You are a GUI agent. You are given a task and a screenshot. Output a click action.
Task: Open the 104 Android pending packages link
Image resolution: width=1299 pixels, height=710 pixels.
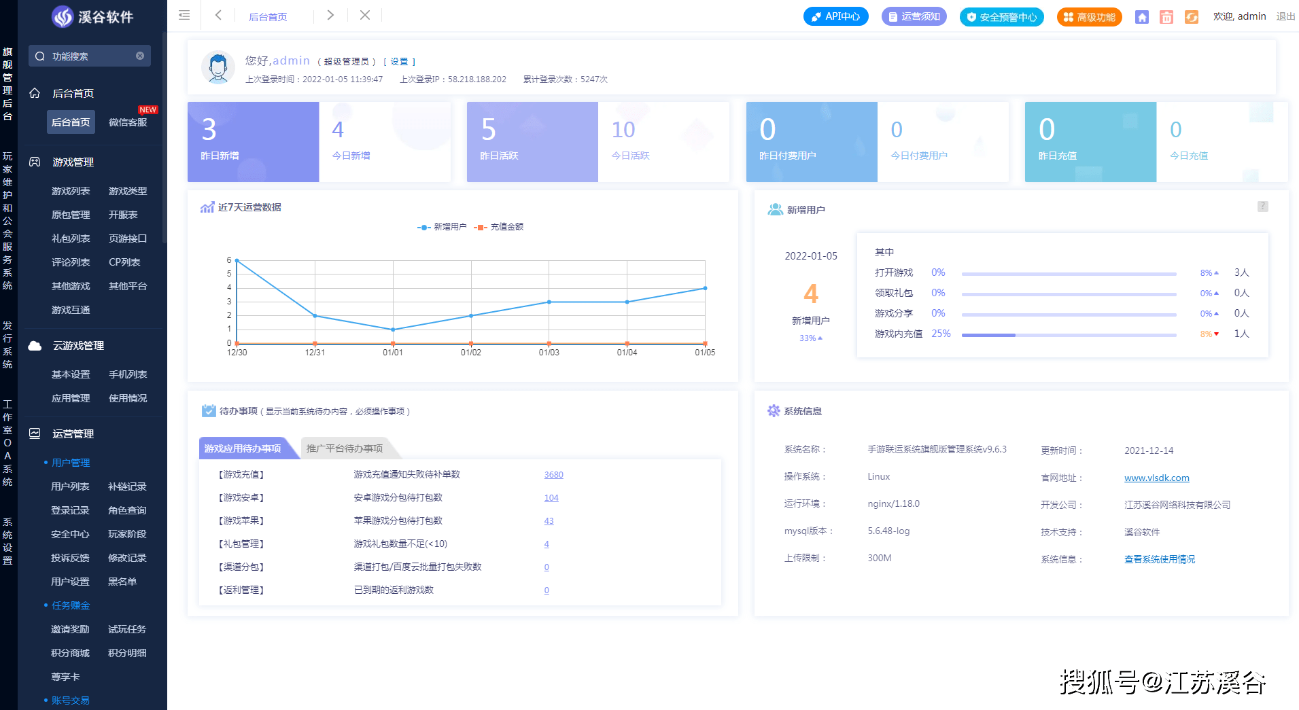click(x=551, y=498)
